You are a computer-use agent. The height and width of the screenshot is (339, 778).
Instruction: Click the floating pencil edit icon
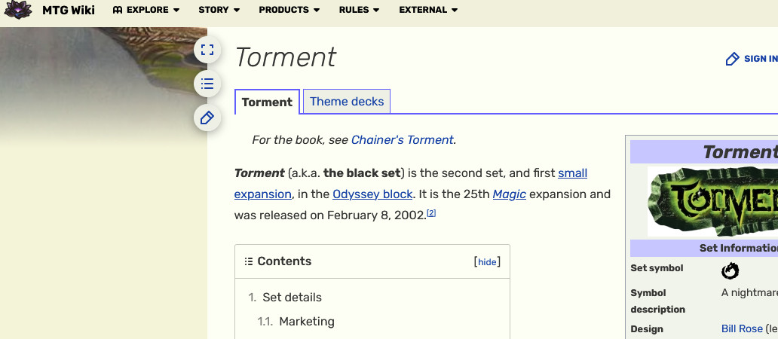[207, 118]
